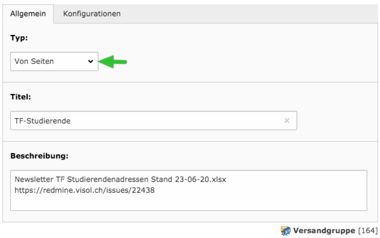Open the Konfigurationen tab
The height and width of the screenshot is (238, 380).
tap(92, 14)
